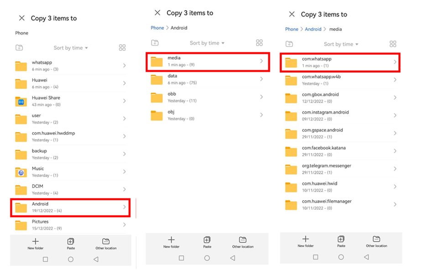Screen dimensions: 429x276
Task: Open the user folder
Action: [71, 119]
